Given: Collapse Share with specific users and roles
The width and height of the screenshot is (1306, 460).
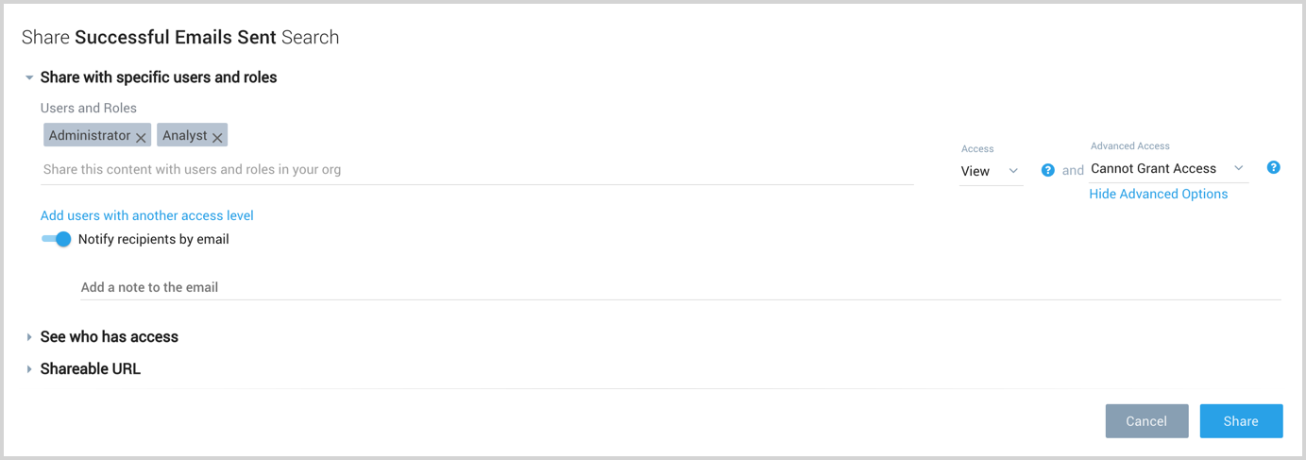Looking at the screenshot, I should click(x=29, y=77).
